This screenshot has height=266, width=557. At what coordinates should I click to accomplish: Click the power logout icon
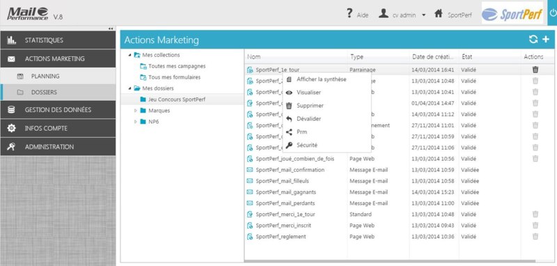(x=553, y=13)
